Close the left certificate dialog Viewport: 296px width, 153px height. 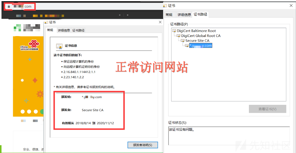point(160,22)
